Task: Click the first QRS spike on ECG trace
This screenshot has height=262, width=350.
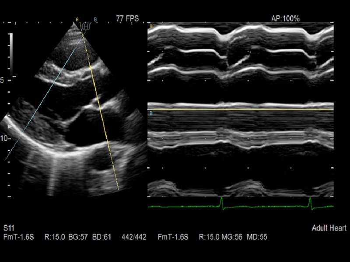Action: click(x=222, y=203)
